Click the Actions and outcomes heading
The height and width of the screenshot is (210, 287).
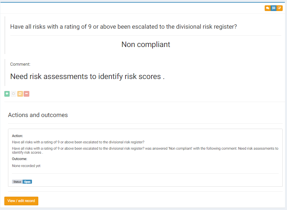click(x=38, y=115)
